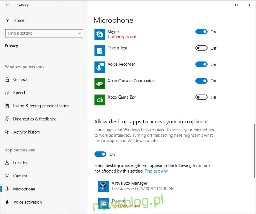Click the Activity history icon
This screenshot has height=214, width=256.
pos(7,132)
